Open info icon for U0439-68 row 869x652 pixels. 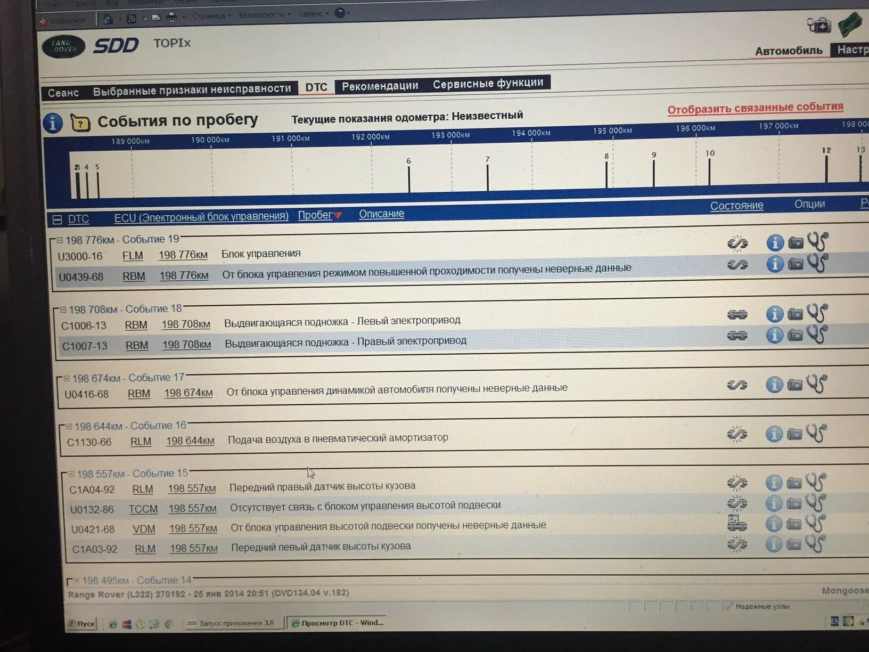(775, 264)
